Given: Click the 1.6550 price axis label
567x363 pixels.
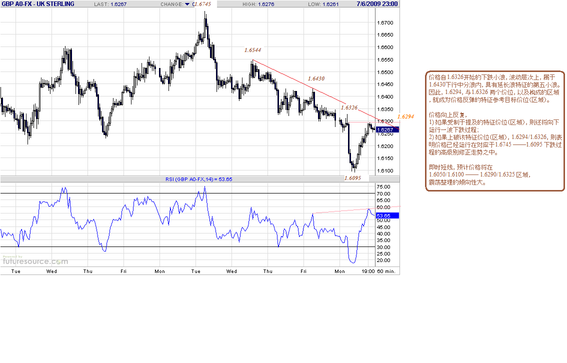Looking at the screenshot, I should 385,60.
